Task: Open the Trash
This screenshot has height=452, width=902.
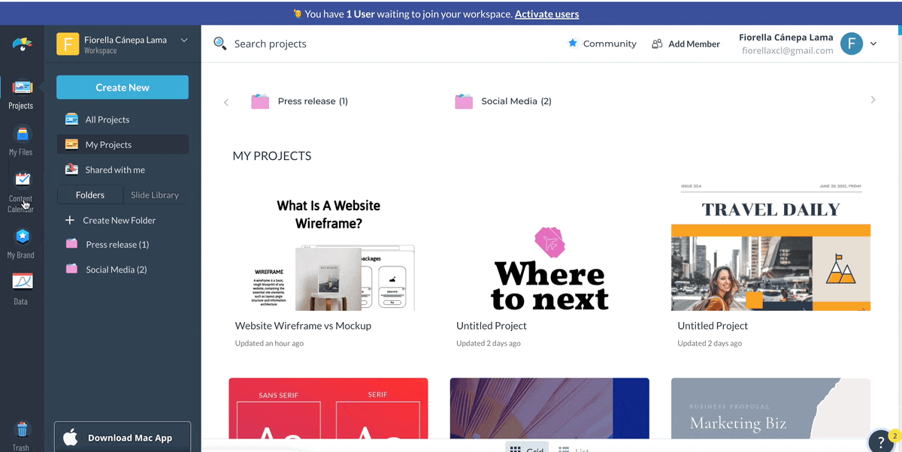Action: (21, 434)
